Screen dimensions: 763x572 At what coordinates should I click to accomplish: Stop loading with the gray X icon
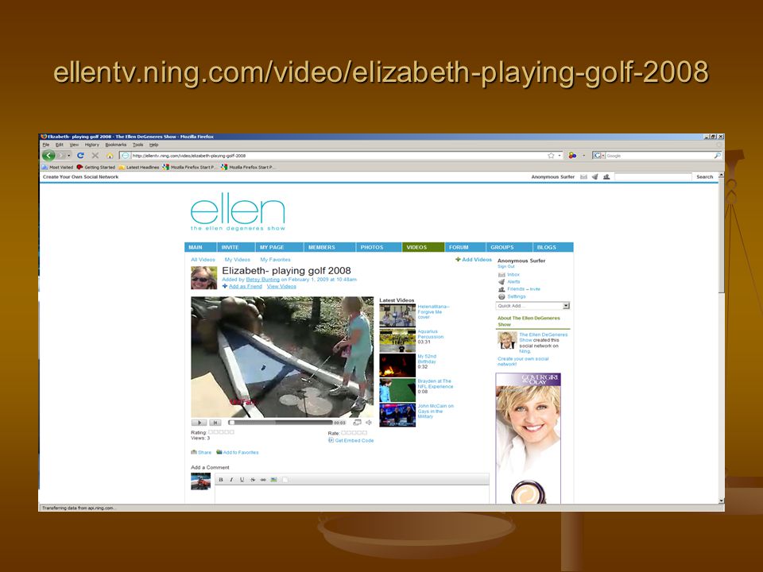(95, 155)
